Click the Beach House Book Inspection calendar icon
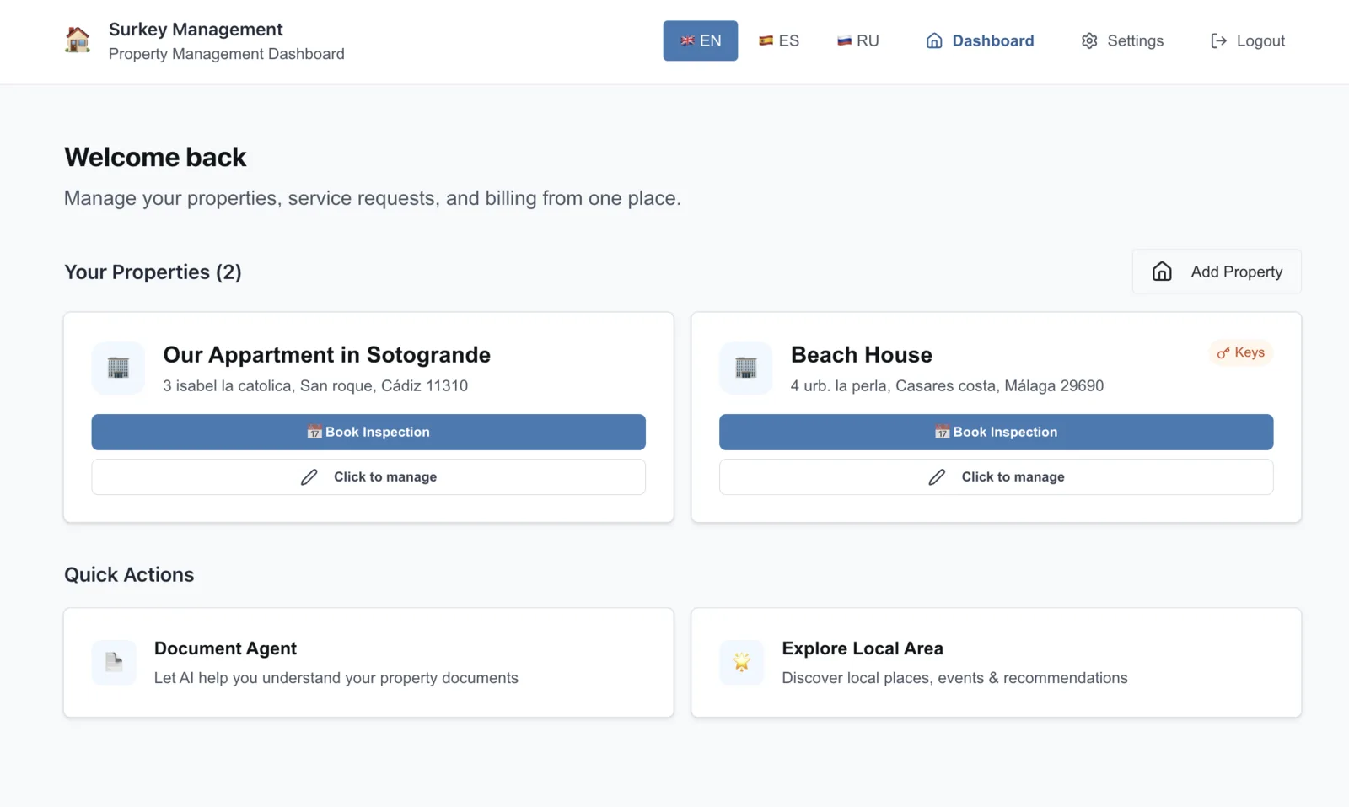The width and height of the screenshot is (1349, 807). (942, 432)
